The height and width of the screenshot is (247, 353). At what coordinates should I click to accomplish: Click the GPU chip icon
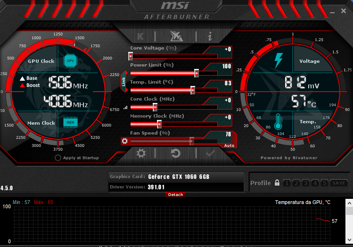pyautogui.click(x=70, y=60)
